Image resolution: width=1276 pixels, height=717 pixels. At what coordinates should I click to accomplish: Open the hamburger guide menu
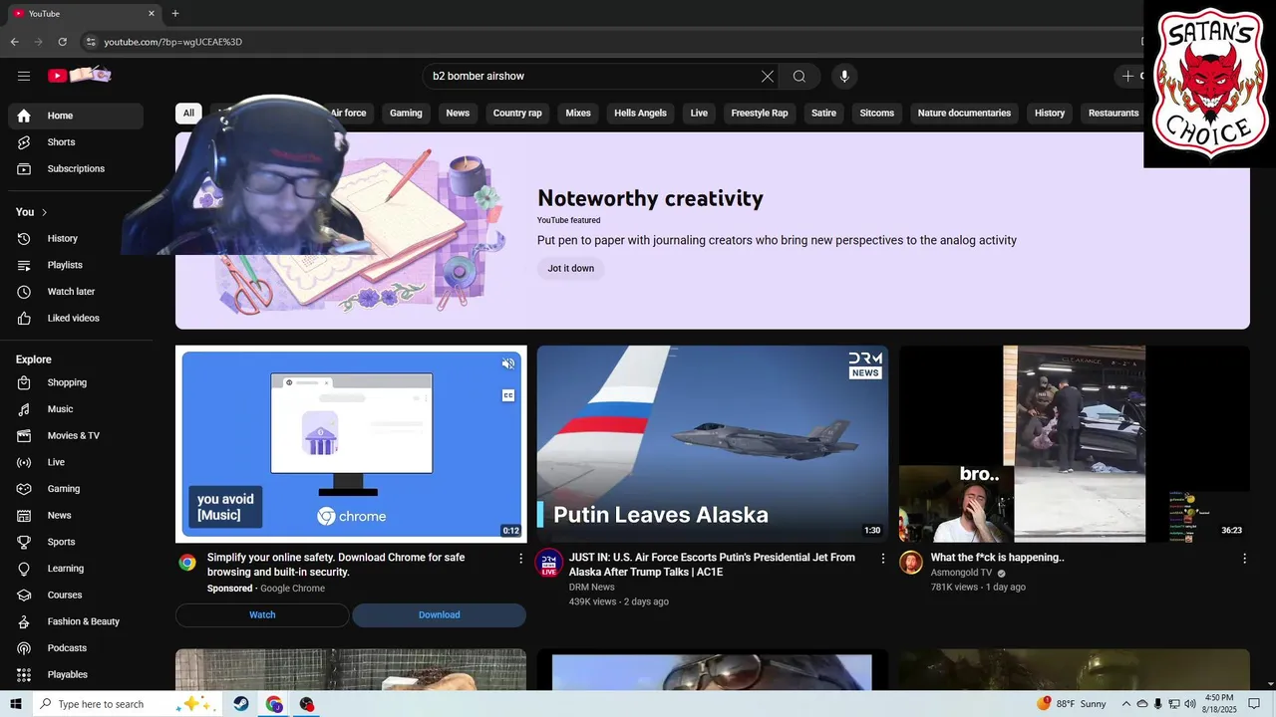pyautogui.click(x=24, y=76)
